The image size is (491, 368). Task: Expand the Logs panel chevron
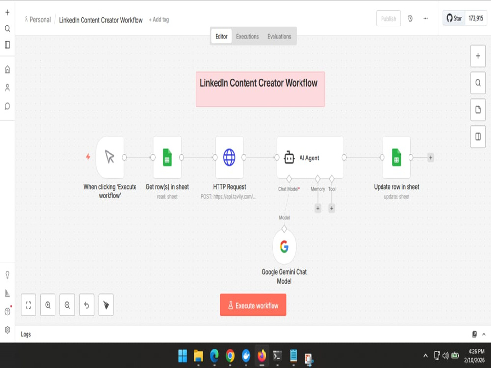point(484,334)
